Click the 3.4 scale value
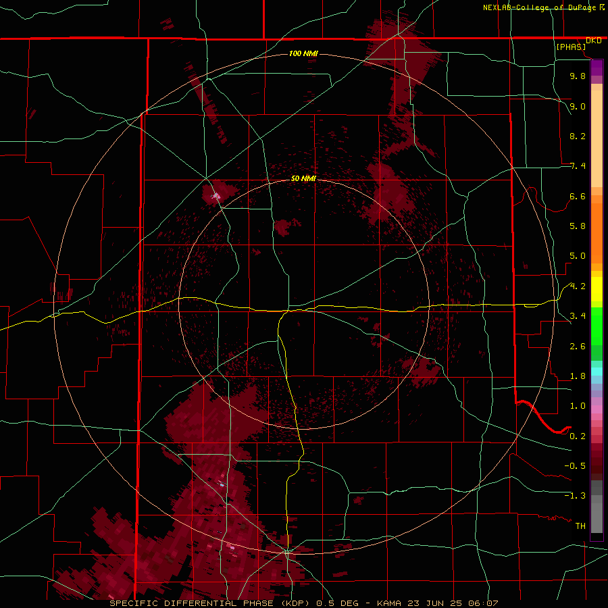This screenshot has height=608, width=608. pos(578,316)
